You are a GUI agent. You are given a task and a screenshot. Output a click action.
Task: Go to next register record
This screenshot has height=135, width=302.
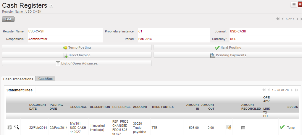point(297,19)
